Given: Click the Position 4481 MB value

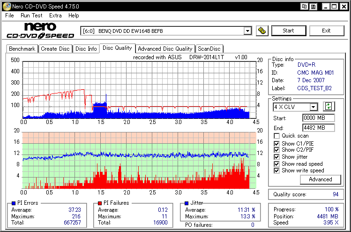Looking at the screenshot, I should (x=328, y=217).
